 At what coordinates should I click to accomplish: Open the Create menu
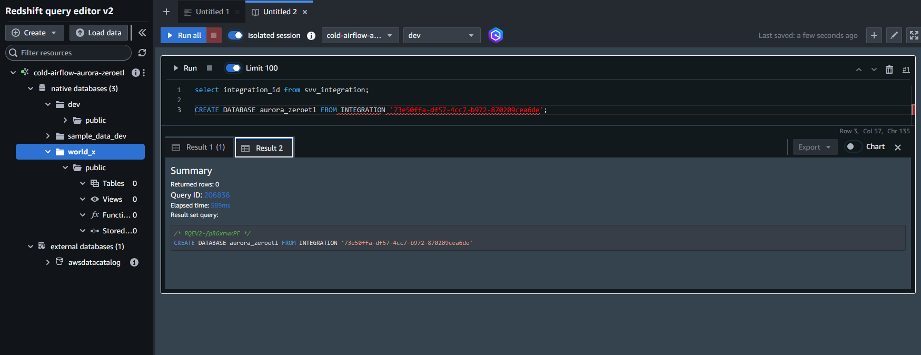[35, 33]
